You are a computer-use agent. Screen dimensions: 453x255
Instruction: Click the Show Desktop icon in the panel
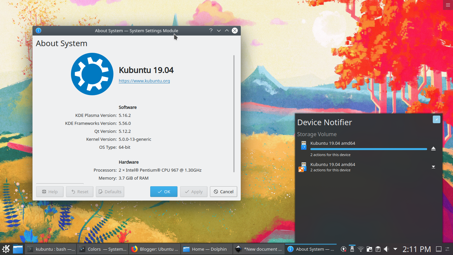438,249
